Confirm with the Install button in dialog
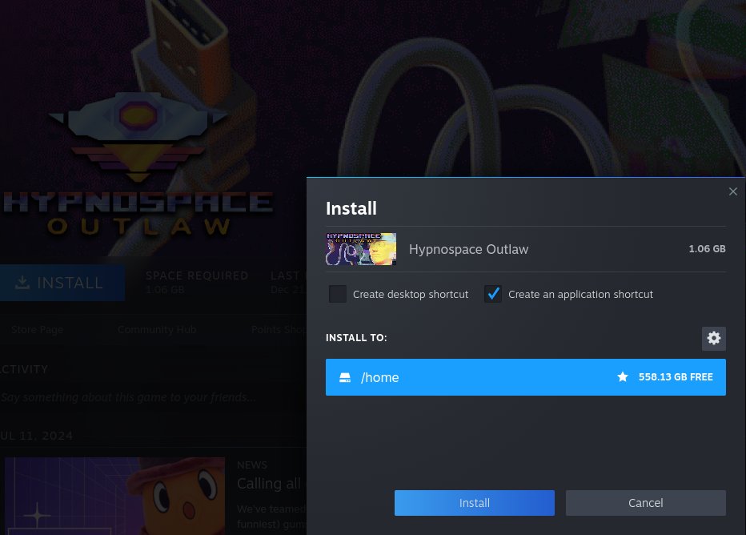 (475, 503)
